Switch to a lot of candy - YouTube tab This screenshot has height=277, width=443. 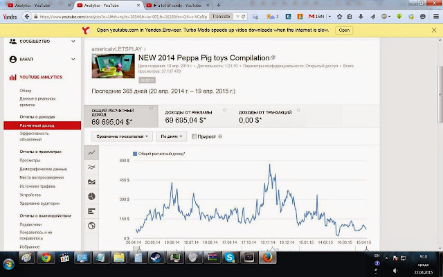[177, 6]
